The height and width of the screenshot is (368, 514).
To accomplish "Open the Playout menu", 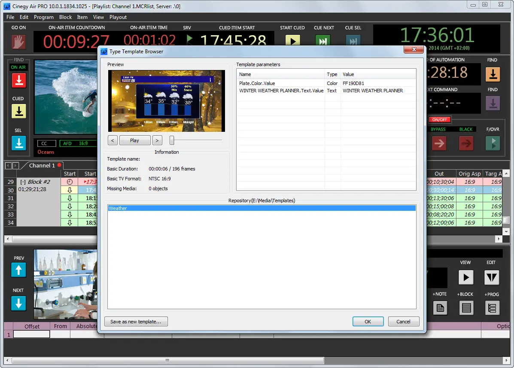I will [x=118, y=17].
